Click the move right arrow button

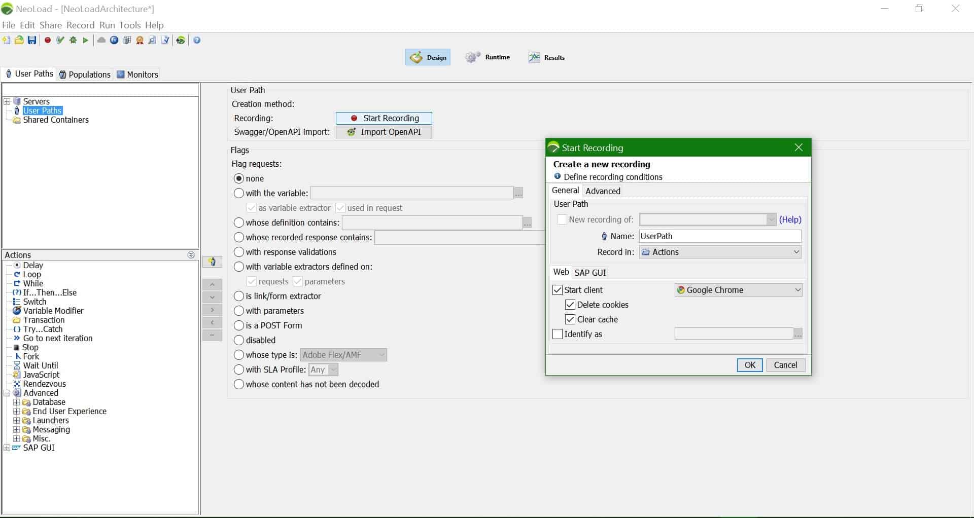click(212, 310)
